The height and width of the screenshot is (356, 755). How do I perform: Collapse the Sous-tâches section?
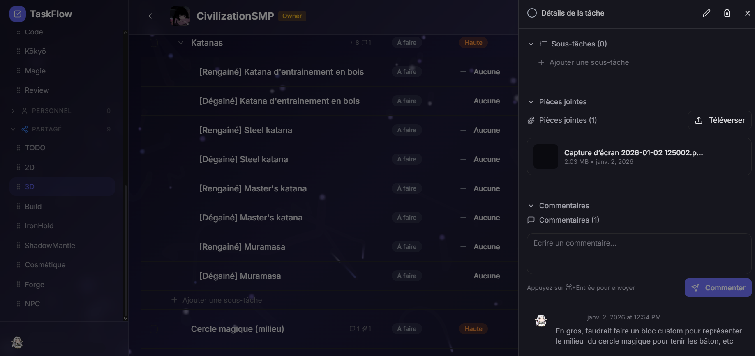coord(531,44)
